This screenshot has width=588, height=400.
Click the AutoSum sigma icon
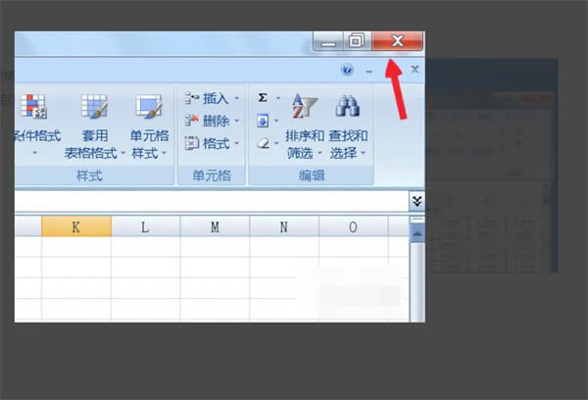[263, 98]
